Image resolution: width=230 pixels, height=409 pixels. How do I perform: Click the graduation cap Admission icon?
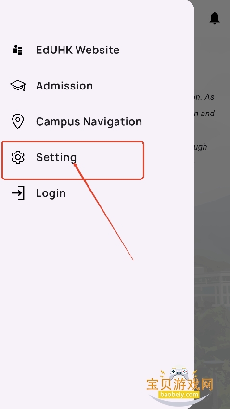point(18,86)
